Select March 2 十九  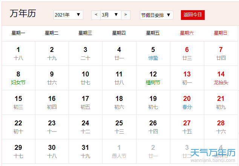tap(52, 53)
